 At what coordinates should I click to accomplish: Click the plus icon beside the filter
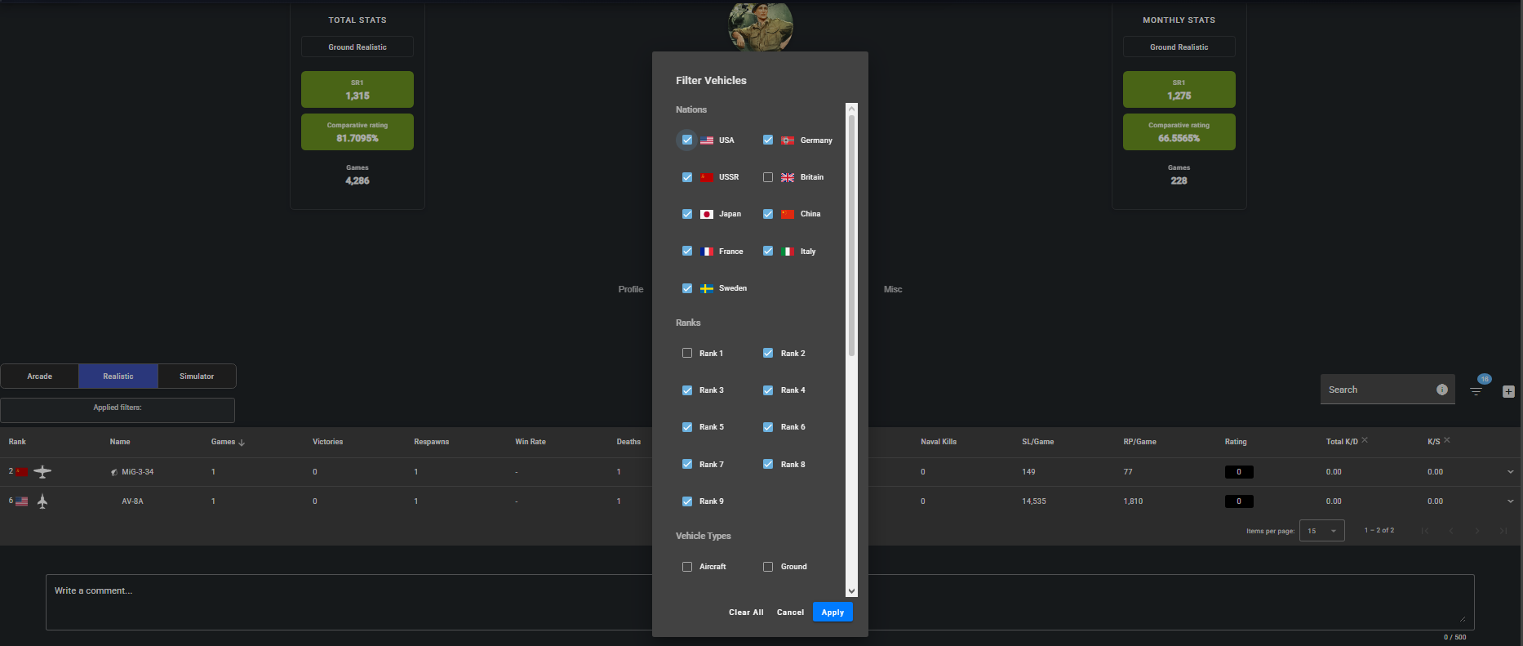tap(1508, 392)
